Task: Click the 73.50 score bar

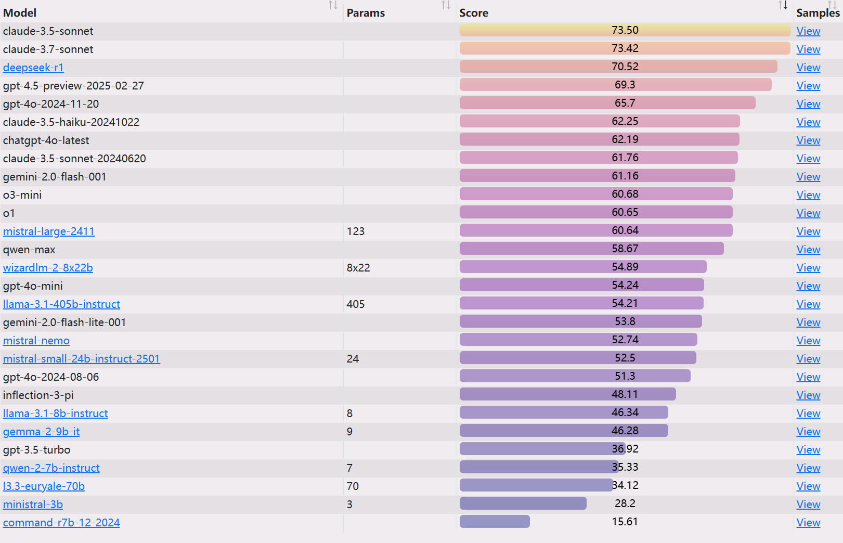Action: click(x=625, y=30)
